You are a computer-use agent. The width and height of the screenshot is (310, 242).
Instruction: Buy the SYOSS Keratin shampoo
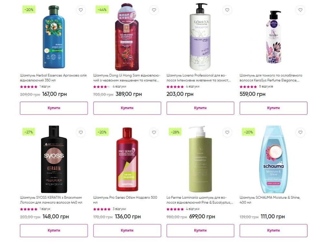54,230
